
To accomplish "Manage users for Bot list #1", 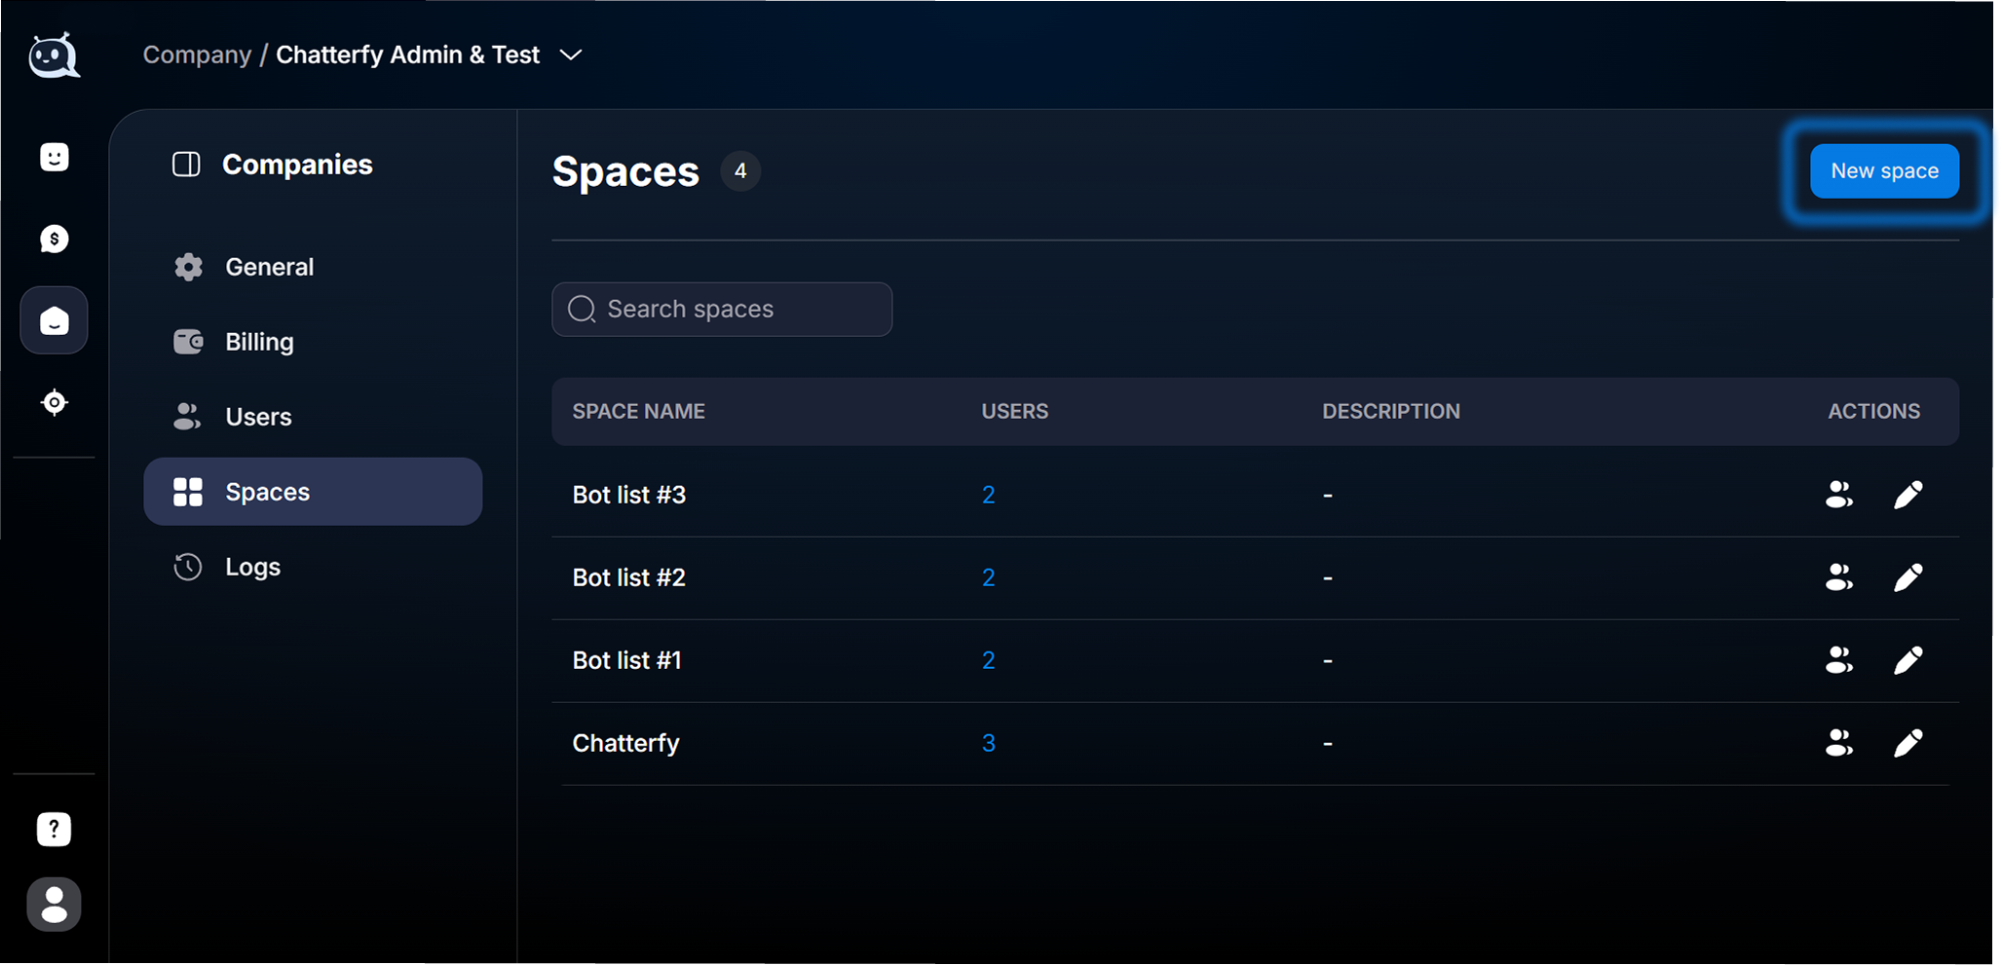I will pyautogui.click(x=1839, y=660).
